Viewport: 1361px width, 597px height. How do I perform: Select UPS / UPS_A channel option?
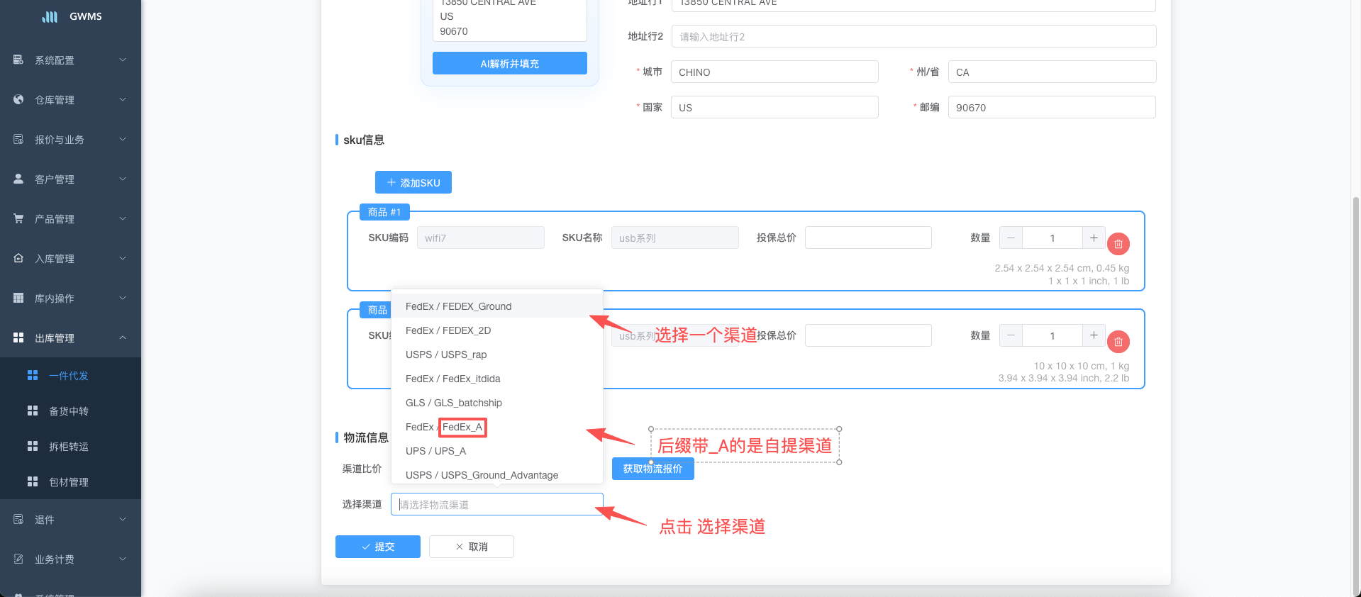496,451
